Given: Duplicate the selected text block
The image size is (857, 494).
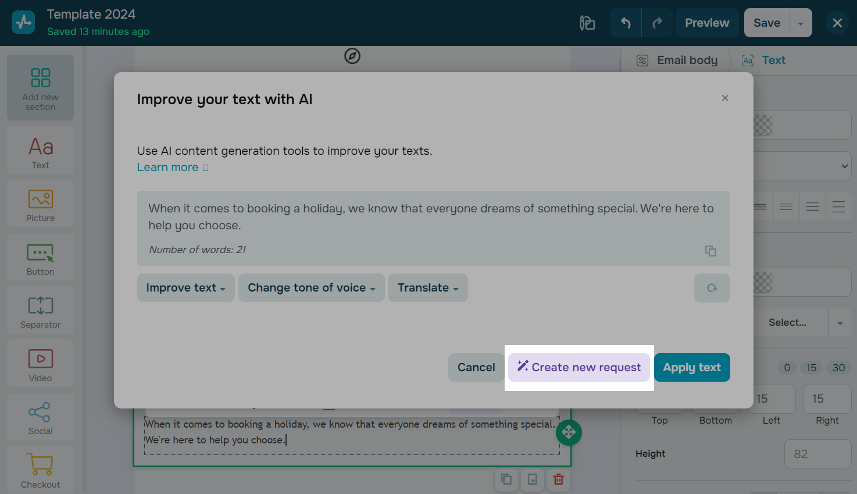Looking at the screenshot, I should (506, 479).
